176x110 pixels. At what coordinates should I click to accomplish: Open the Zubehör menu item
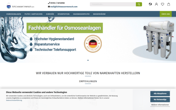[50, 14]
